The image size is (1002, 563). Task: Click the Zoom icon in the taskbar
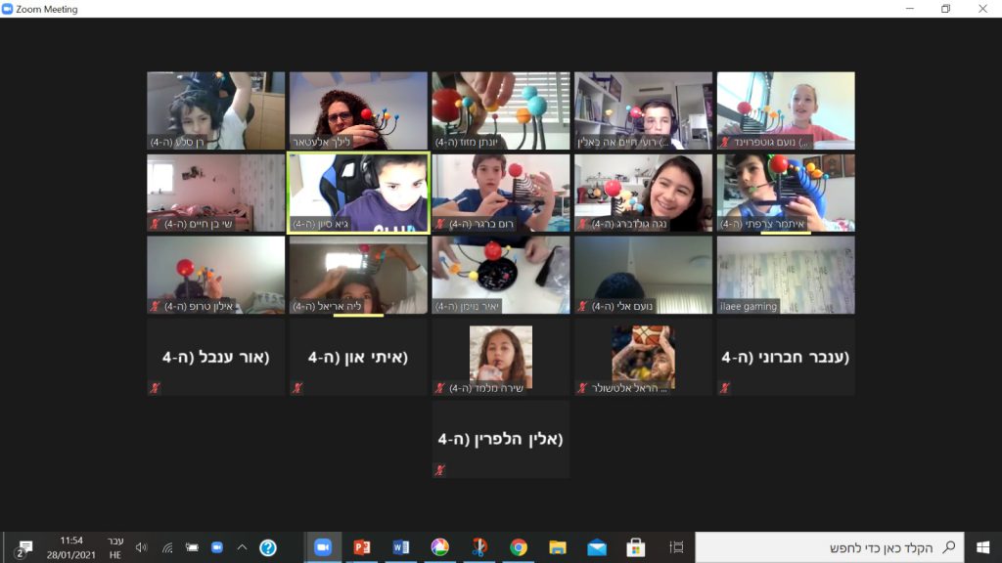[322, 547]
